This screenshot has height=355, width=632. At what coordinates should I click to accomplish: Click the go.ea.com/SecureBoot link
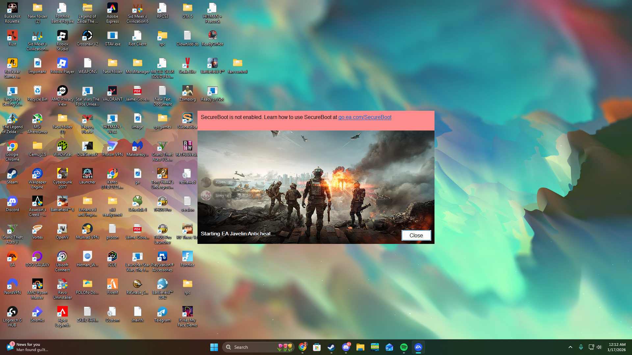tap(365, 117)
